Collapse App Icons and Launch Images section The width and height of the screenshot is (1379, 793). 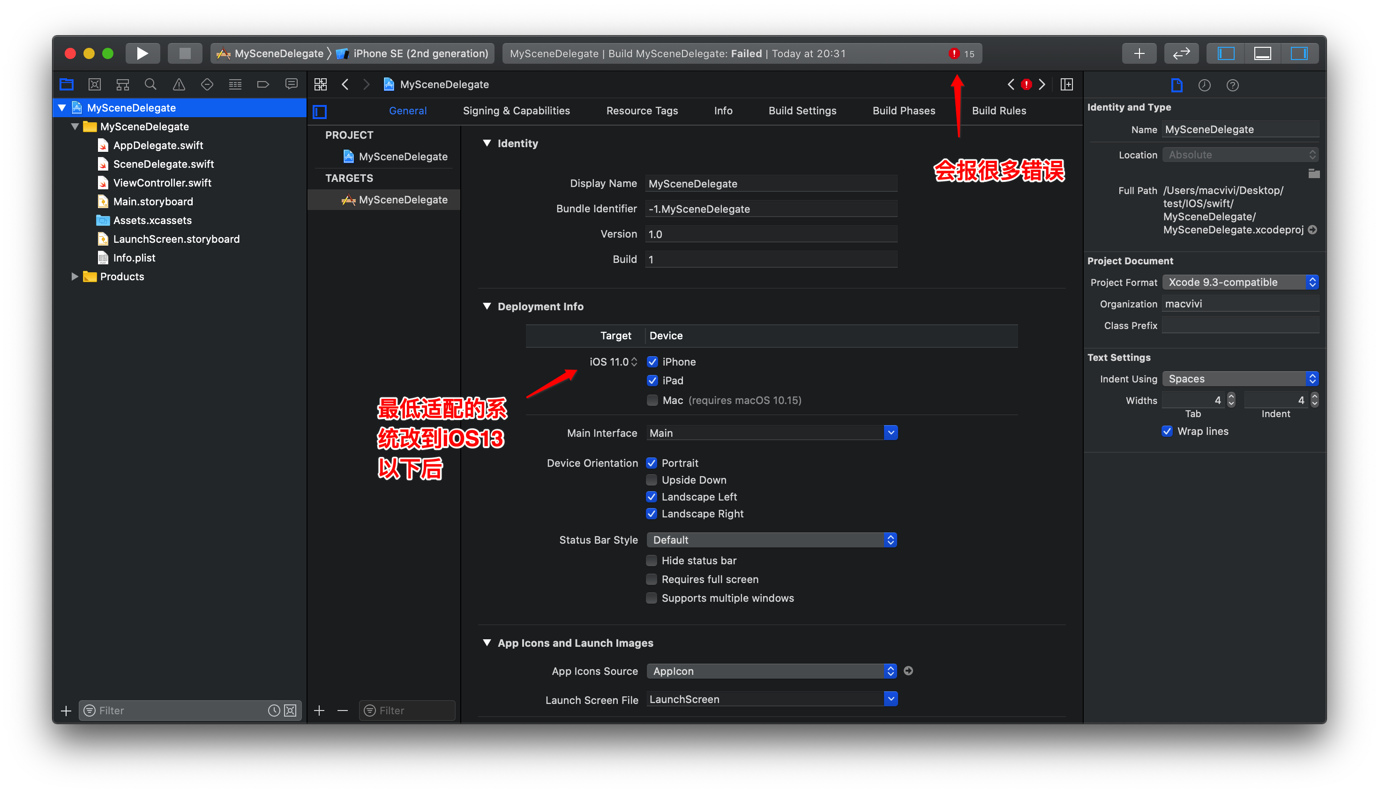point(487,643)
